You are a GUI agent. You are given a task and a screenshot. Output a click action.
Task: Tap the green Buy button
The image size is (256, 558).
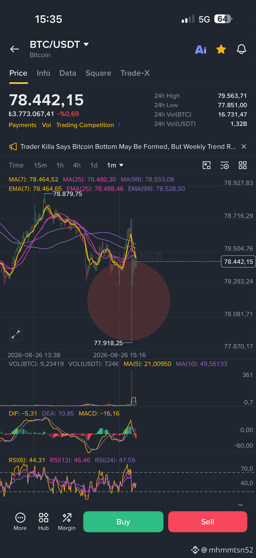click(x=123, y=522)
